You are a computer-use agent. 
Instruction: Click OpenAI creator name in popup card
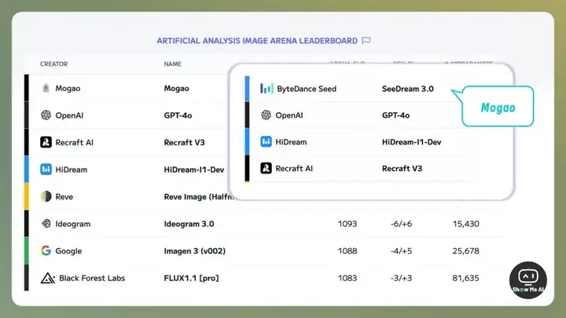(x=289, y=115)
